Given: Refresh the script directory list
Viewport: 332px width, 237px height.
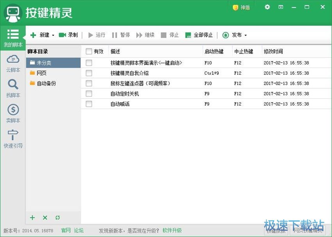Looking at the screenshot, I should pos(57,217).
